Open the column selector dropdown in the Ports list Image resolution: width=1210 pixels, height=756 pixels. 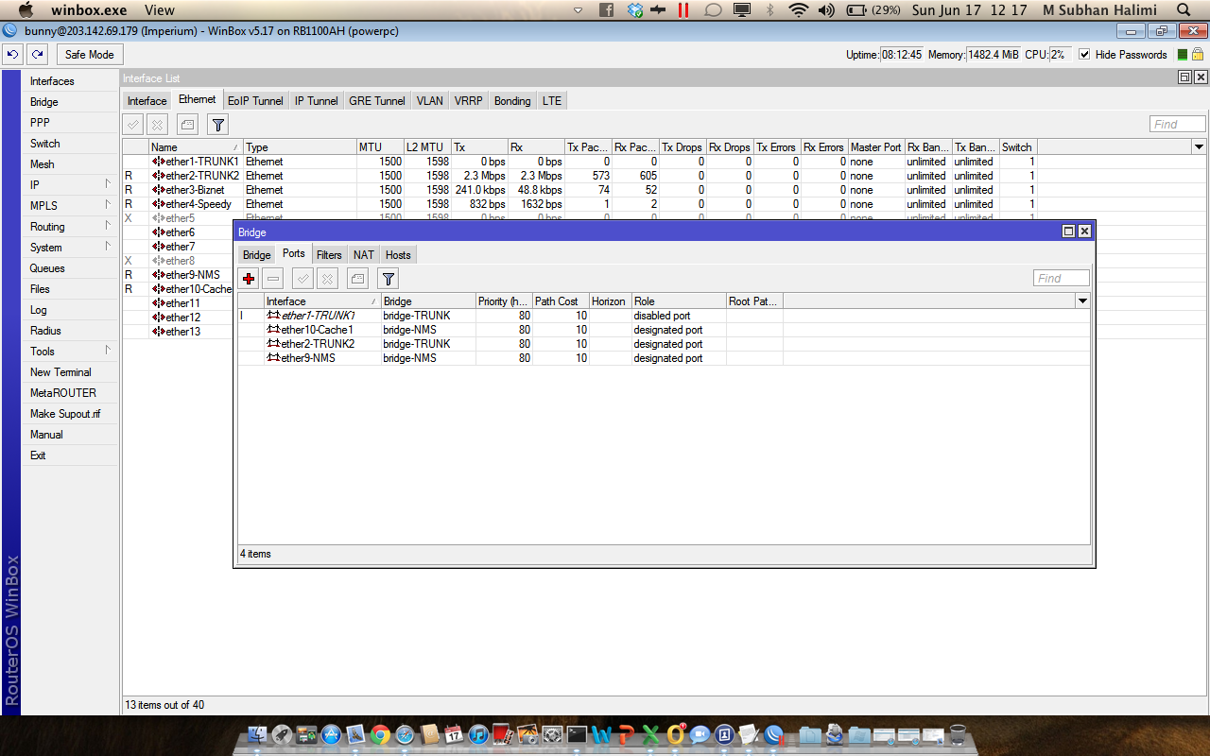point(1081,301)
